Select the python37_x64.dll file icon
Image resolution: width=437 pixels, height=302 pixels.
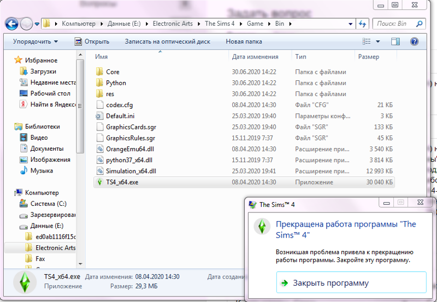coord(100,160)
